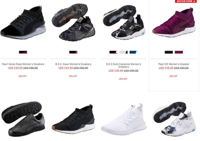Select black swatch under B.O.G. Swan sneakers

pos(73,52)
